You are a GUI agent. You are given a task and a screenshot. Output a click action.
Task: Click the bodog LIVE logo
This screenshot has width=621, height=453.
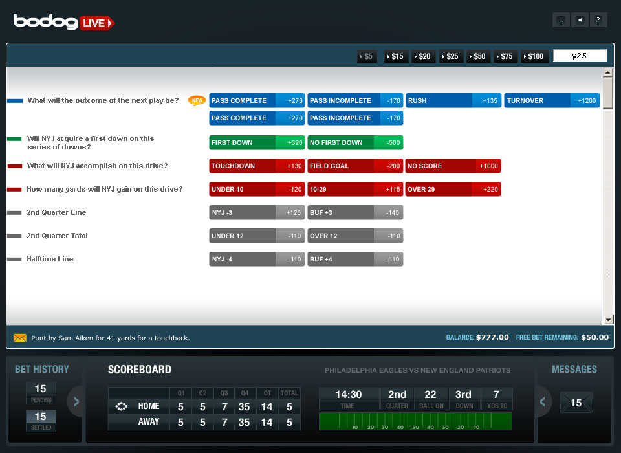click(x=64, y=22)
